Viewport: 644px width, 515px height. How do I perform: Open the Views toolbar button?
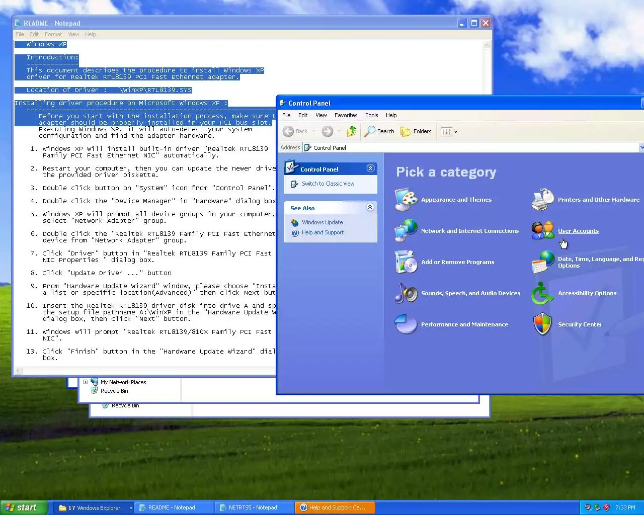point(446,132)
